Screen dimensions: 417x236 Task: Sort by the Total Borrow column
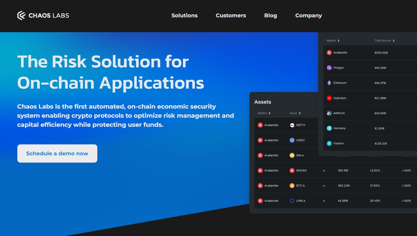tap(384, 41)
